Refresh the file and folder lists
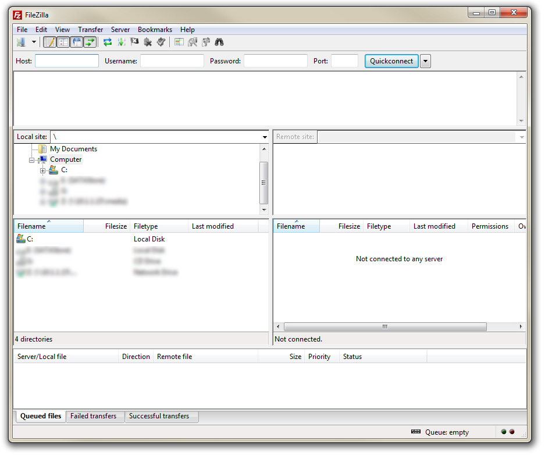 [108, 42]
